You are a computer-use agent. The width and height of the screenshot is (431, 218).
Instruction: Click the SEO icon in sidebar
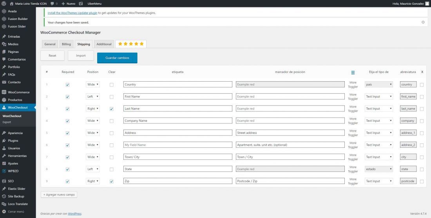tap(4, 181)
